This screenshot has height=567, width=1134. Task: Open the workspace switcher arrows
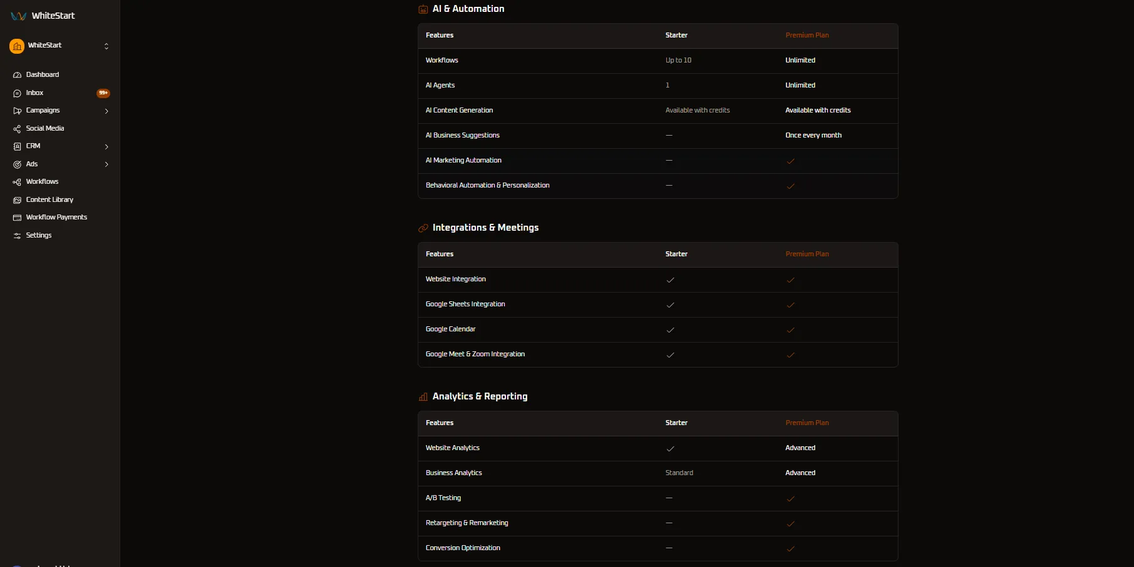click(106, 46)
